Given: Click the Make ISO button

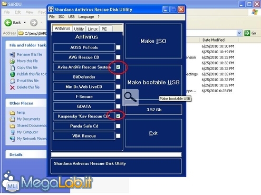Looking at the screenshot, I should pyautogui.click(x=153, y=41).
